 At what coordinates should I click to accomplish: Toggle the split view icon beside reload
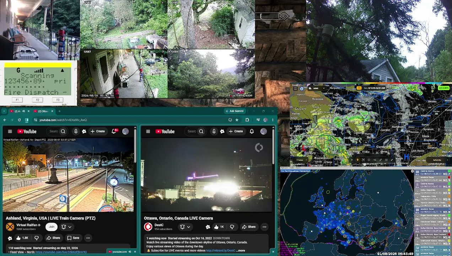[x=27, y=120]
